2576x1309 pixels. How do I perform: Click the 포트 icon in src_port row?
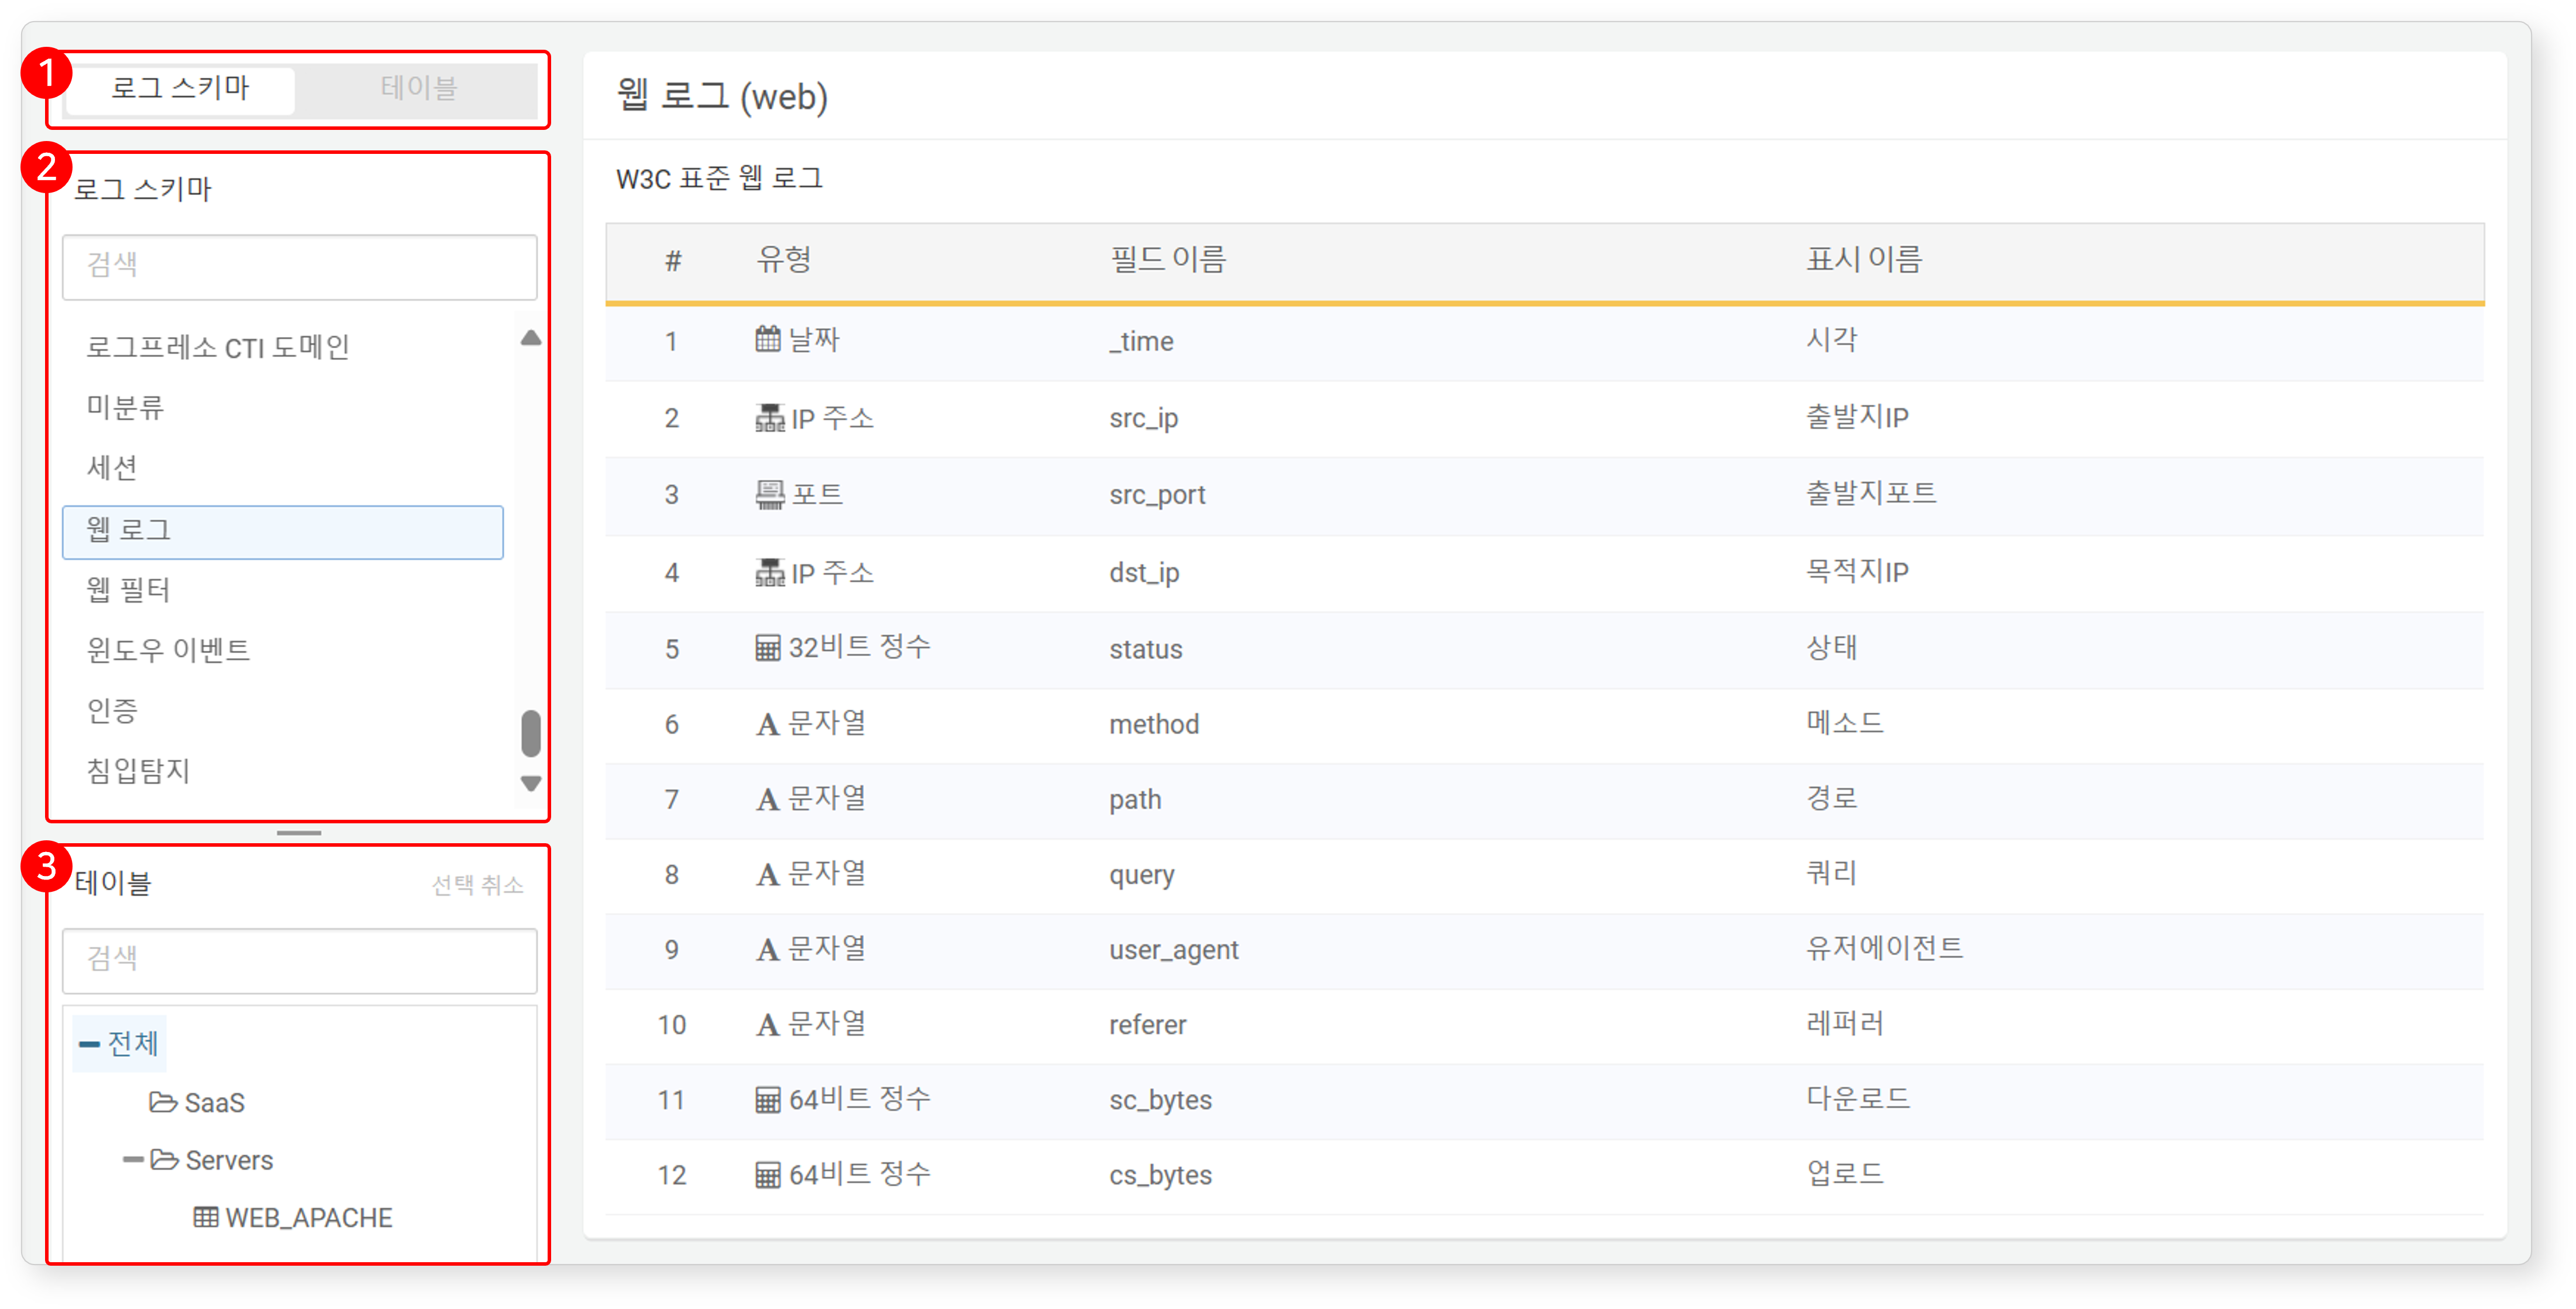point(769,495)
